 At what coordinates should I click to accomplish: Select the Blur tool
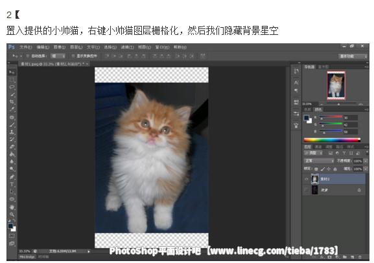tap(12, 162)
